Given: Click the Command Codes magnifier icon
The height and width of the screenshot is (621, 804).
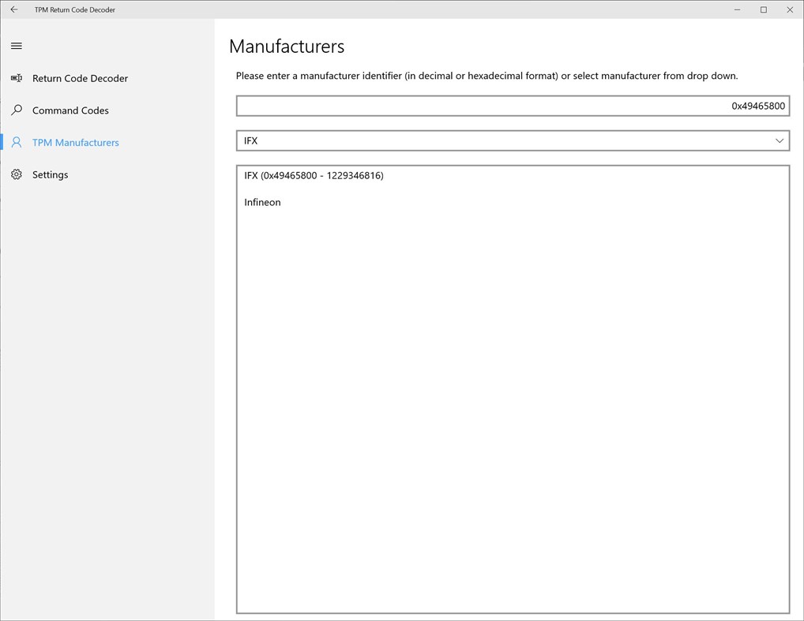Looking at the screenshot, I should click(16, 110).
